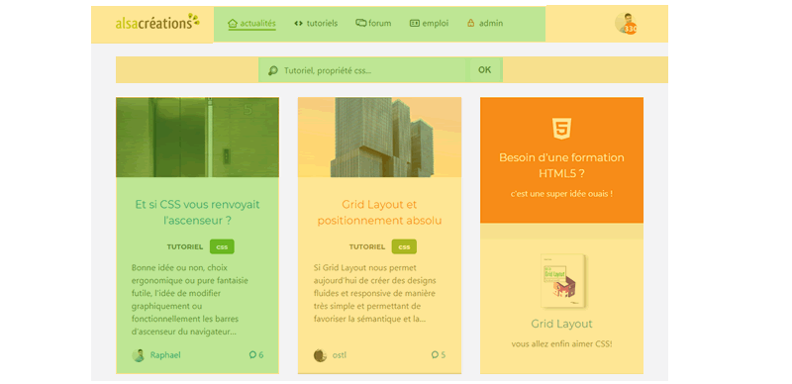Click the padlock icon beside admin
Viewport: 792px width, 384px height.
coord(471,23)
